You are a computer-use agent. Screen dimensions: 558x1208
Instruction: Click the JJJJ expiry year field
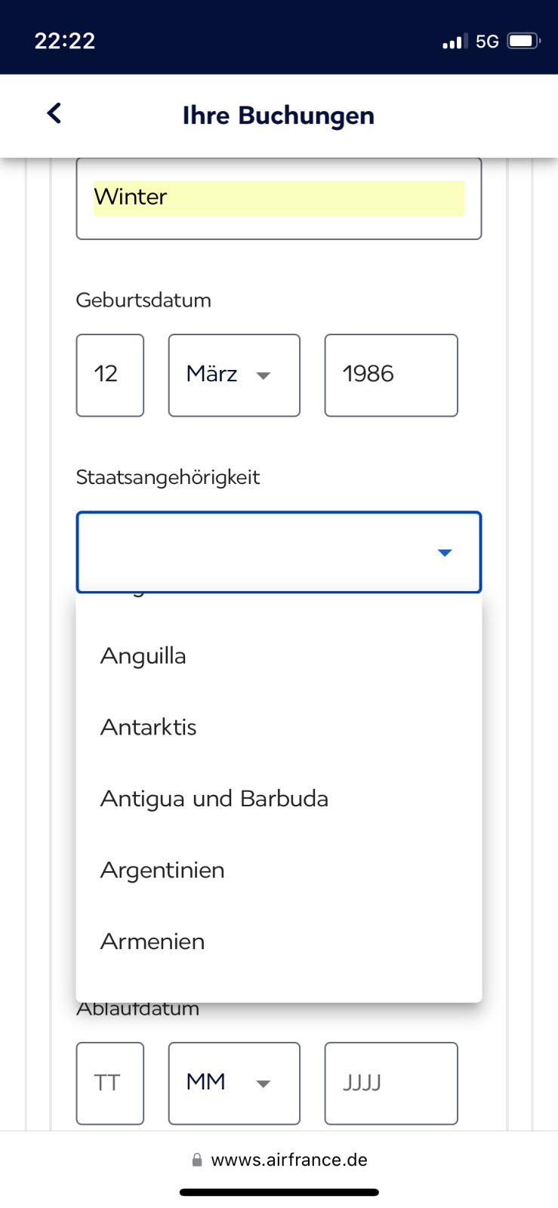pyautogui.click(x=391, y=1083)
